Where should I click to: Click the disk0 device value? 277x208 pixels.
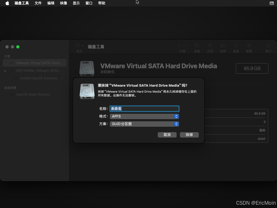coord(262,139)
